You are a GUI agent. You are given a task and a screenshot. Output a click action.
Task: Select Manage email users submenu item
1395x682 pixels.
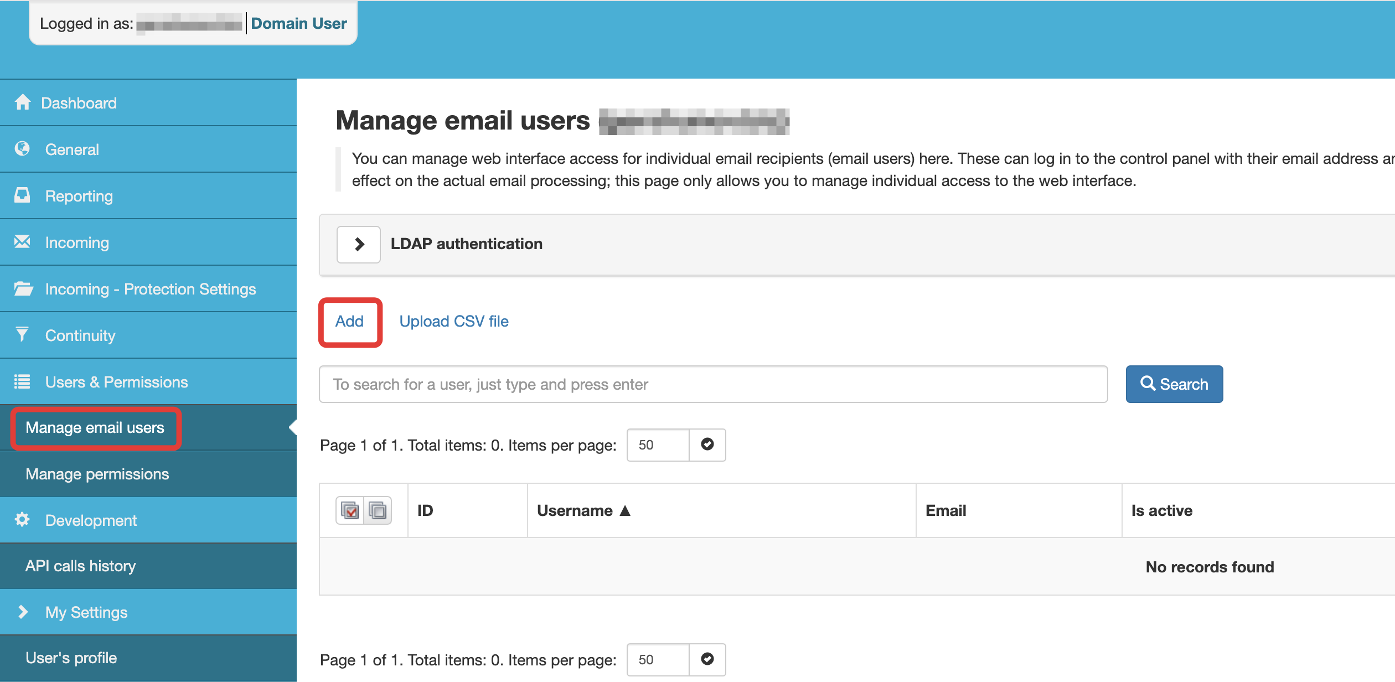click(x=148, y=427)
